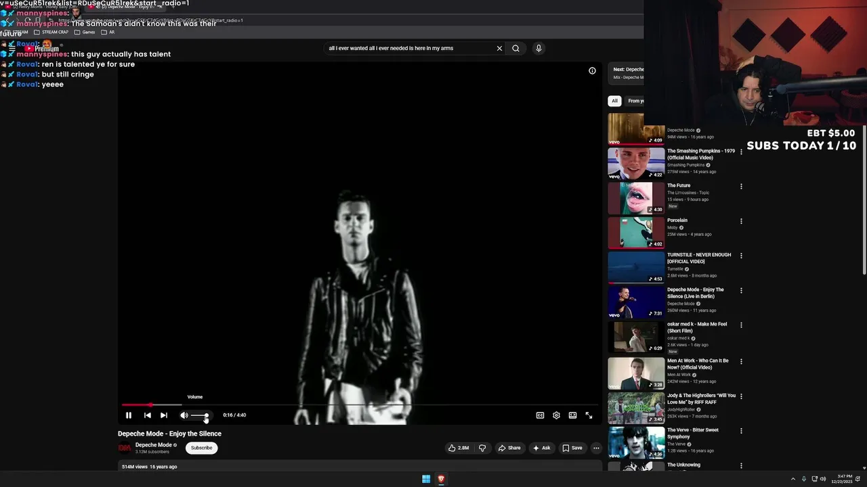Open the Games bookmark folder
Viewport: 867px width, 487px height.
click(85, 32)
